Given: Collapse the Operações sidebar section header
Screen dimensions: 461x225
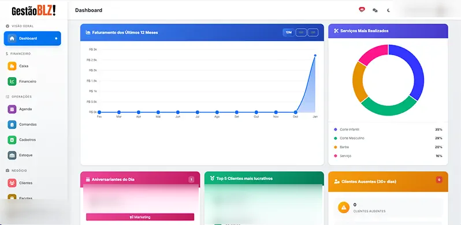Looking at the screenshot, I should (18, 97).
